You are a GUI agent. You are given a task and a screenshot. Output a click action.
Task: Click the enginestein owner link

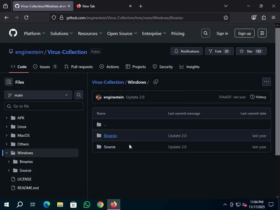pos(29,52)
